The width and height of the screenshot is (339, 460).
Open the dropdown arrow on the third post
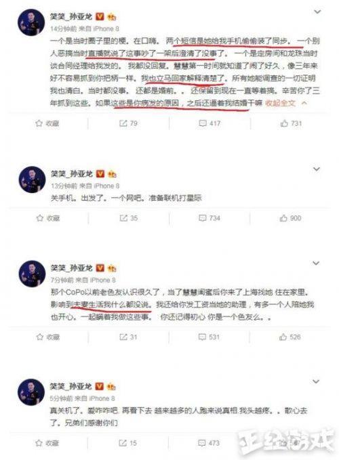tap(316, 263)
